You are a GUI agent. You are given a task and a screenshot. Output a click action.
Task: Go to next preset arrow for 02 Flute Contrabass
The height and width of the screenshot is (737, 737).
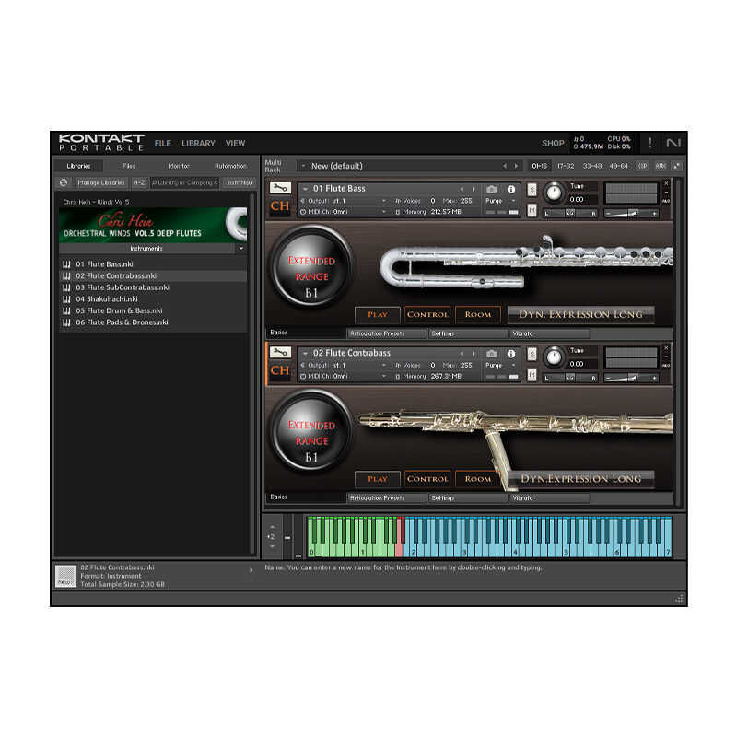pos(474,354)
